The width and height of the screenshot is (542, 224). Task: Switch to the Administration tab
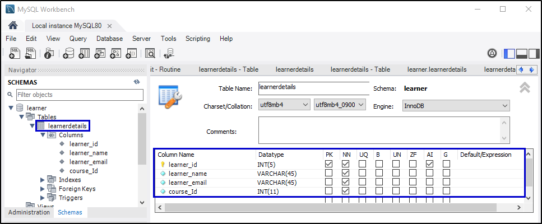click(x=29, y=212)
